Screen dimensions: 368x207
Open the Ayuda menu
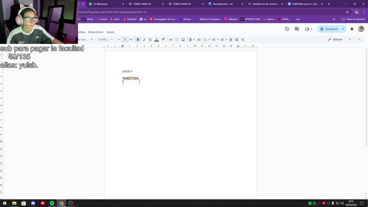click(x=110, y=32)
